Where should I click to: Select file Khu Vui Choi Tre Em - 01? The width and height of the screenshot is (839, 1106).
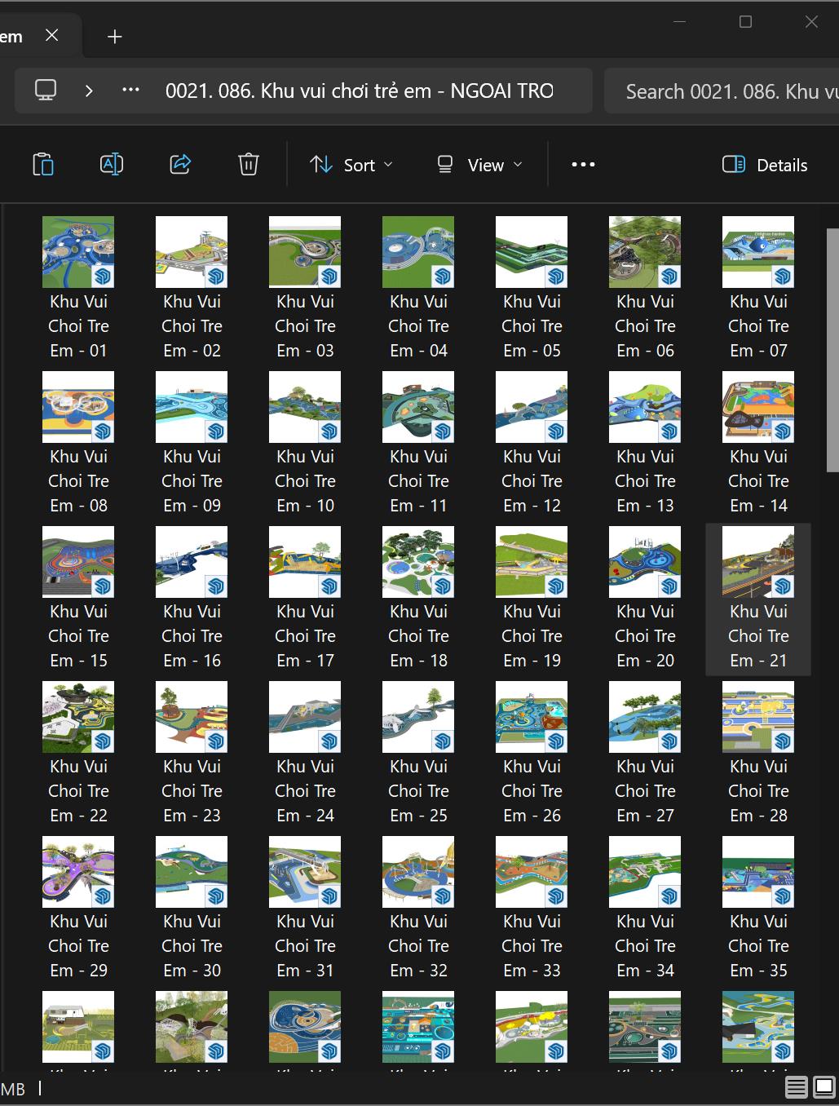[x=78, y=287]
